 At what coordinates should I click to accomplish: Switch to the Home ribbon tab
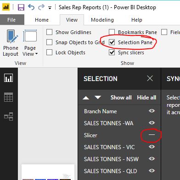pyautogui.click(x=42, y=20)
